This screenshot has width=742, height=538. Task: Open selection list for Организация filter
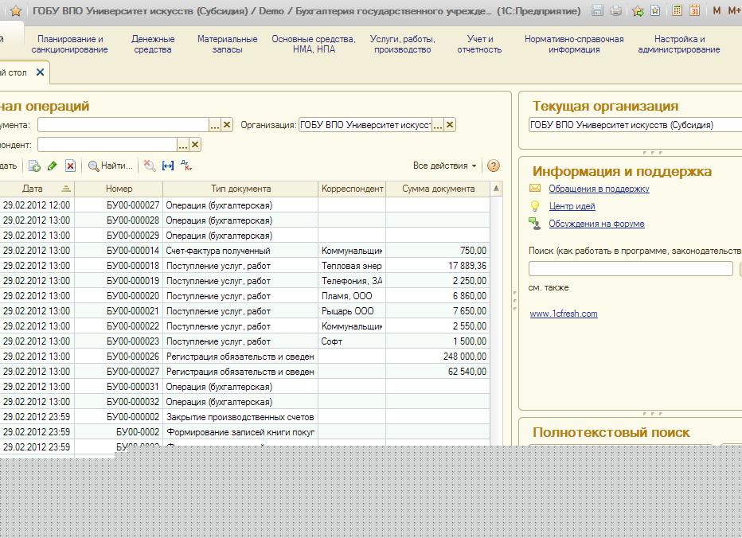coord(438,125)
